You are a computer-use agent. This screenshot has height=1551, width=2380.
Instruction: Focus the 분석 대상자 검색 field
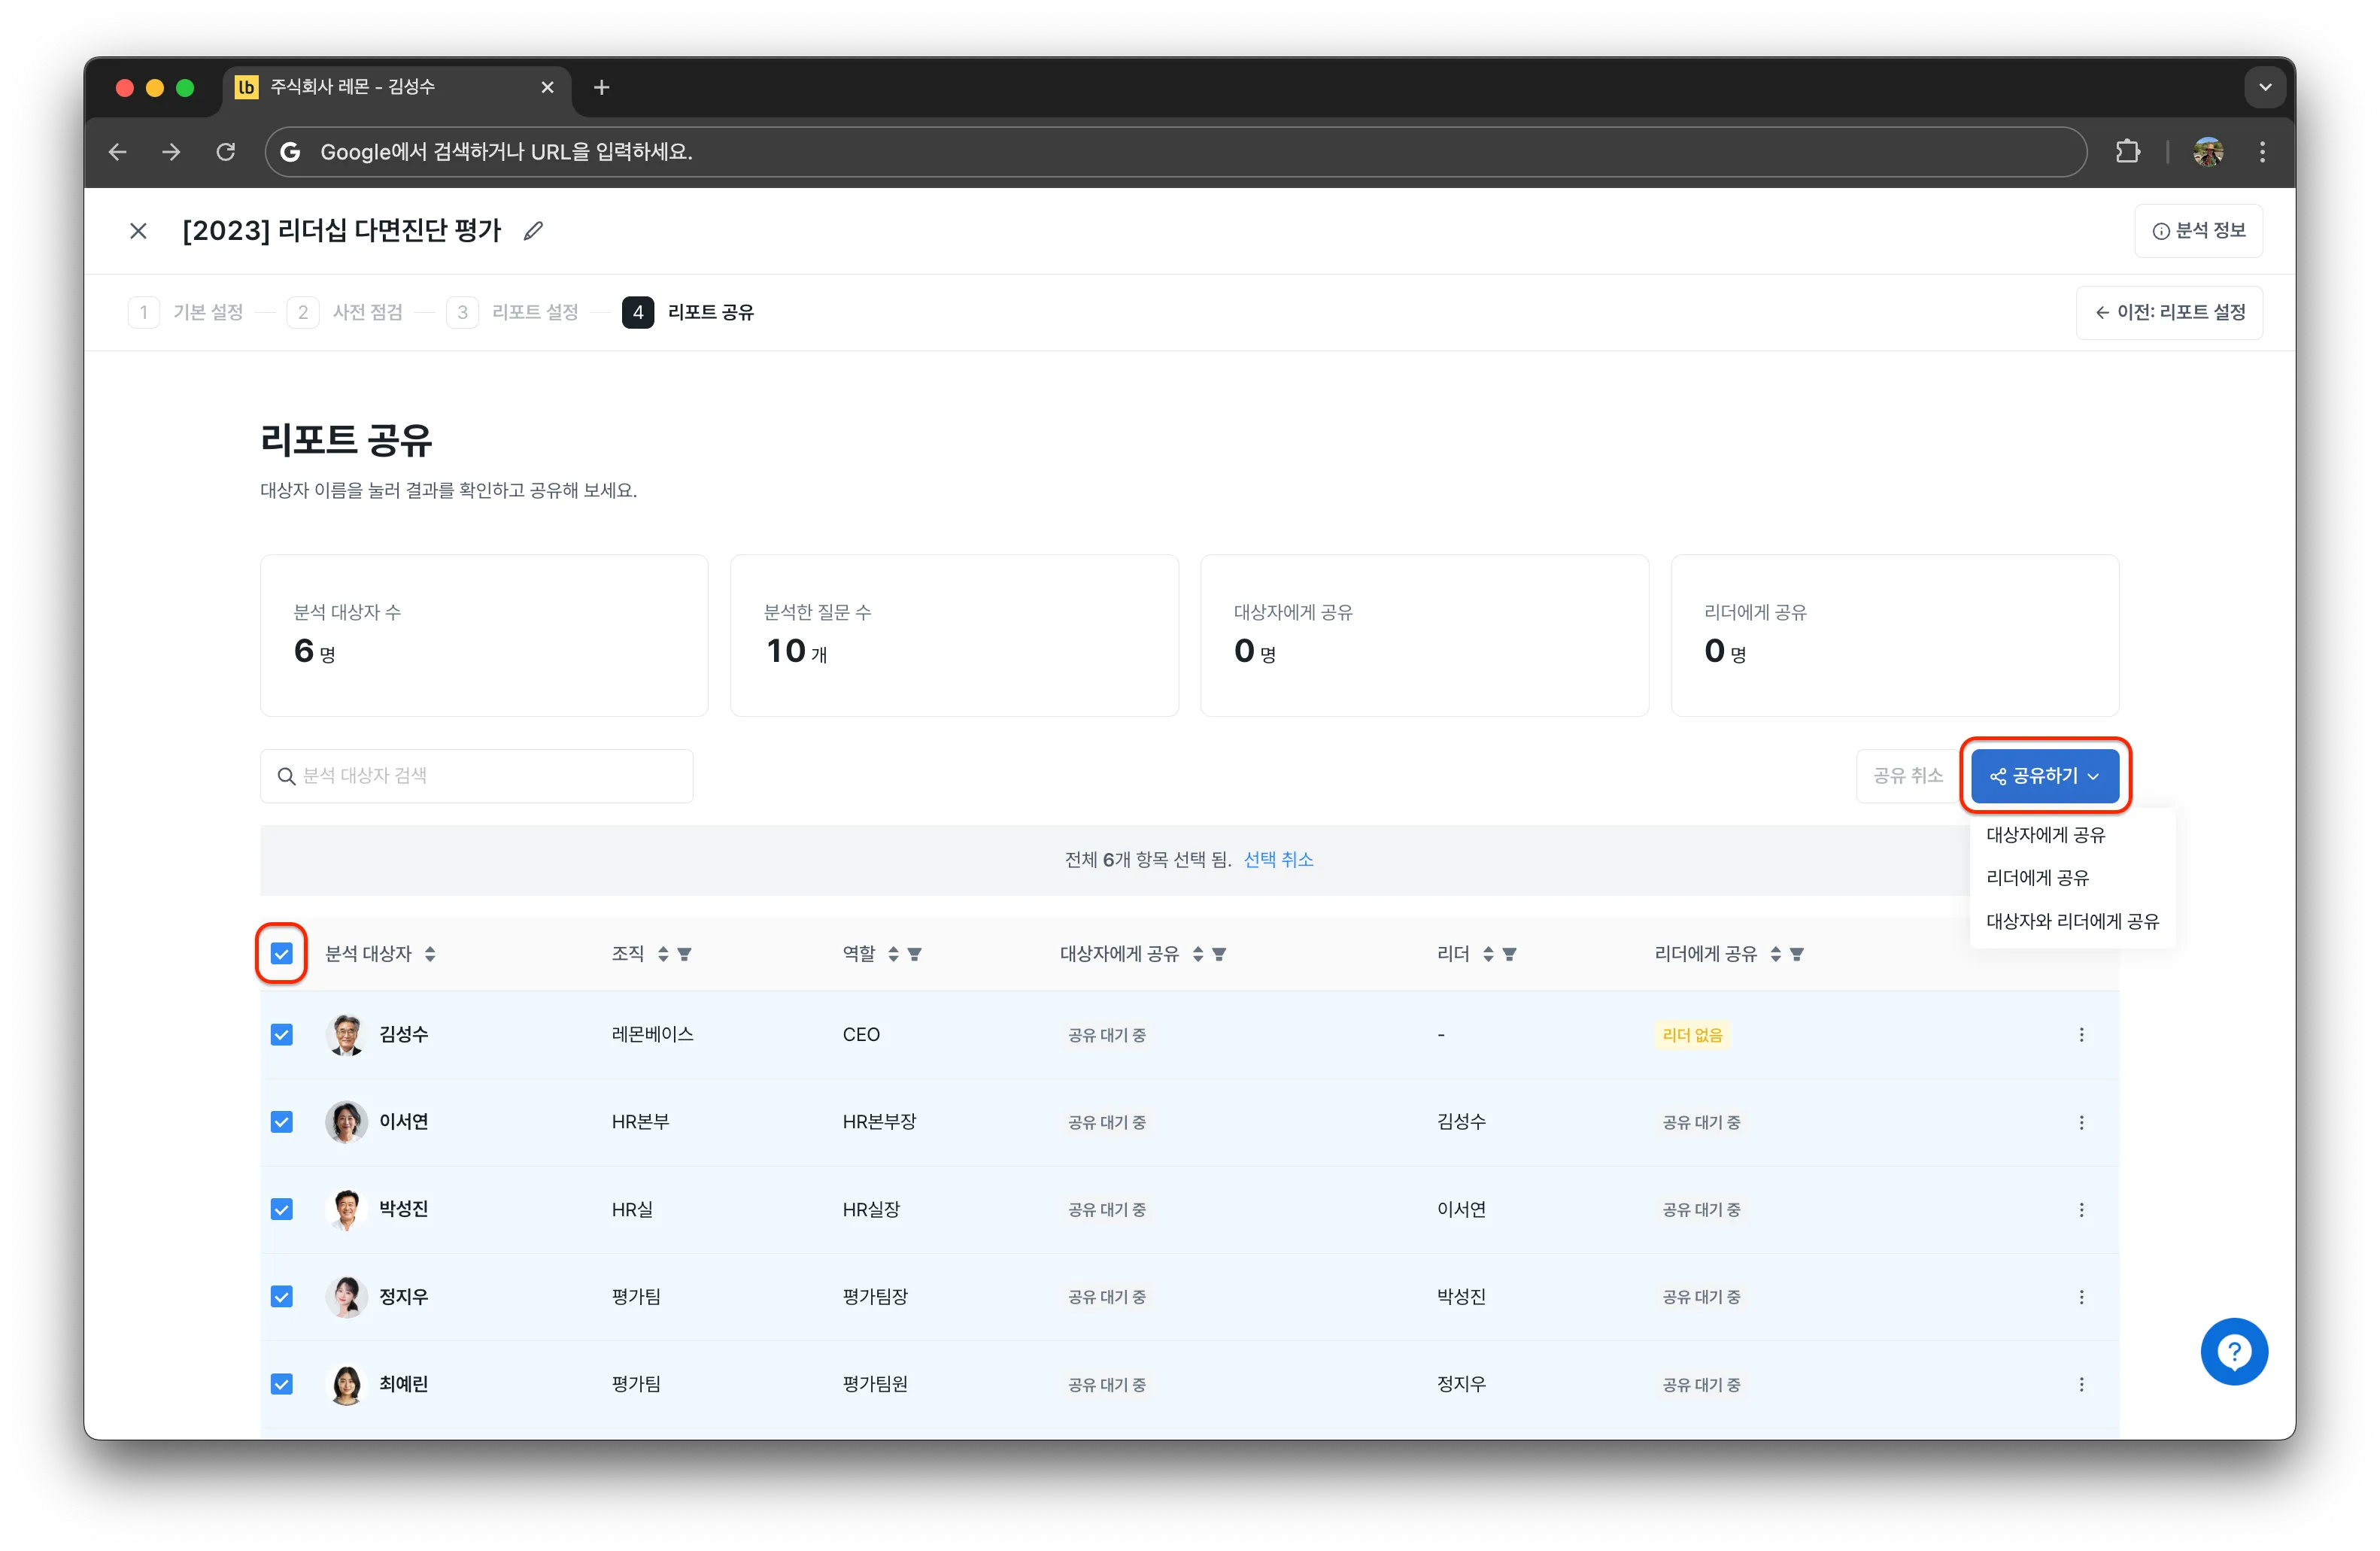point(477,776)
